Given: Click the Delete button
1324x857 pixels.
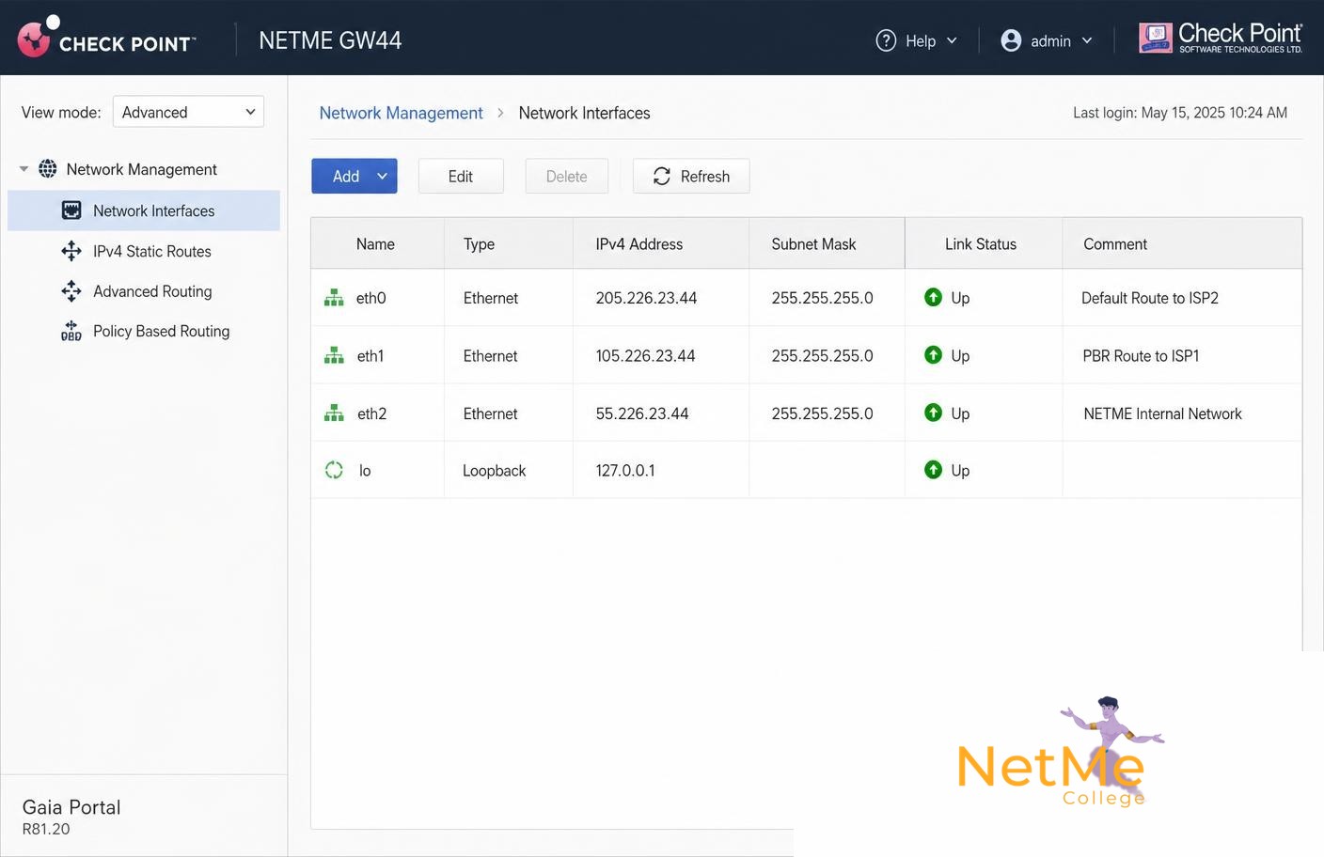Looking at the screenshot, I should tap(566, 176).
